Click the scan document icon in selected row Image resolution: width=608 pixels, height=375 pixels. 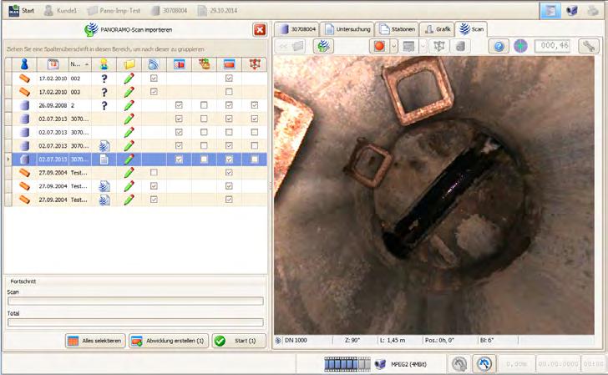pos(104,160)
